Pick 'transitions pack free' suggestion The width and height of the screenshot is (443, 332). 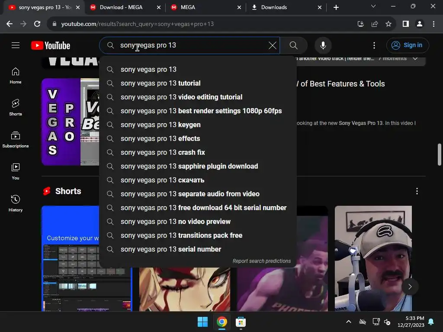pos(198,236)
